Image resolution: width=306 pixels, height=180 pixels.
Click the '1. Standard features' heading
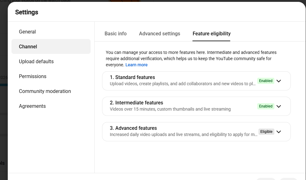click(132, 77)
